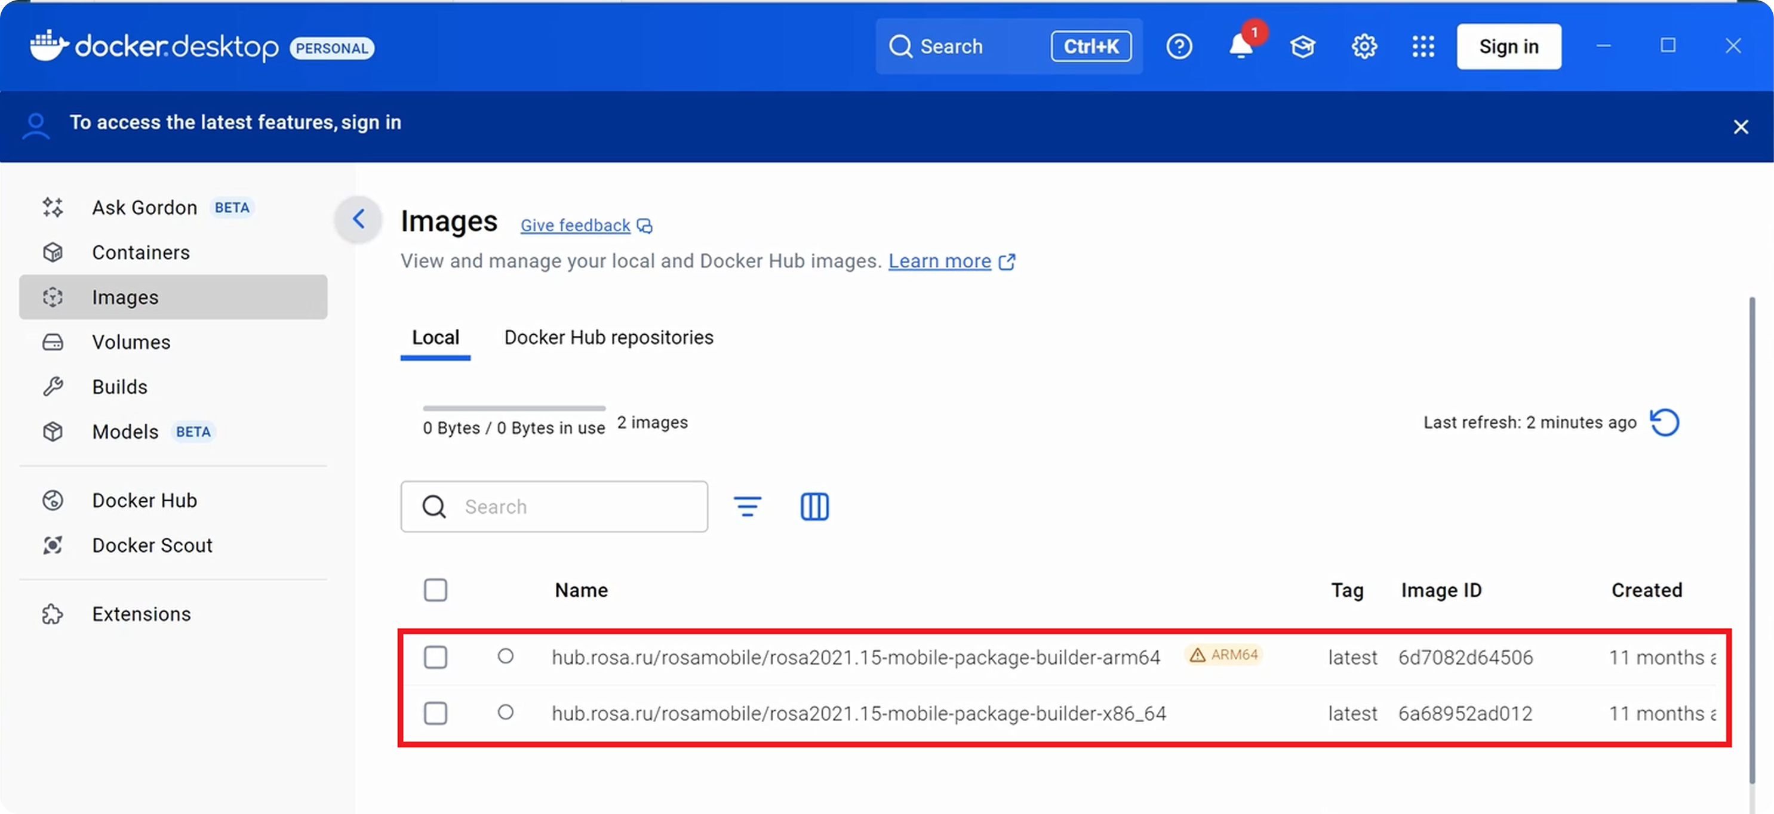Viewport: 1774px width, 814px height.
Task: Click the ARM64 warning badge
Action: coord(1223,655)
